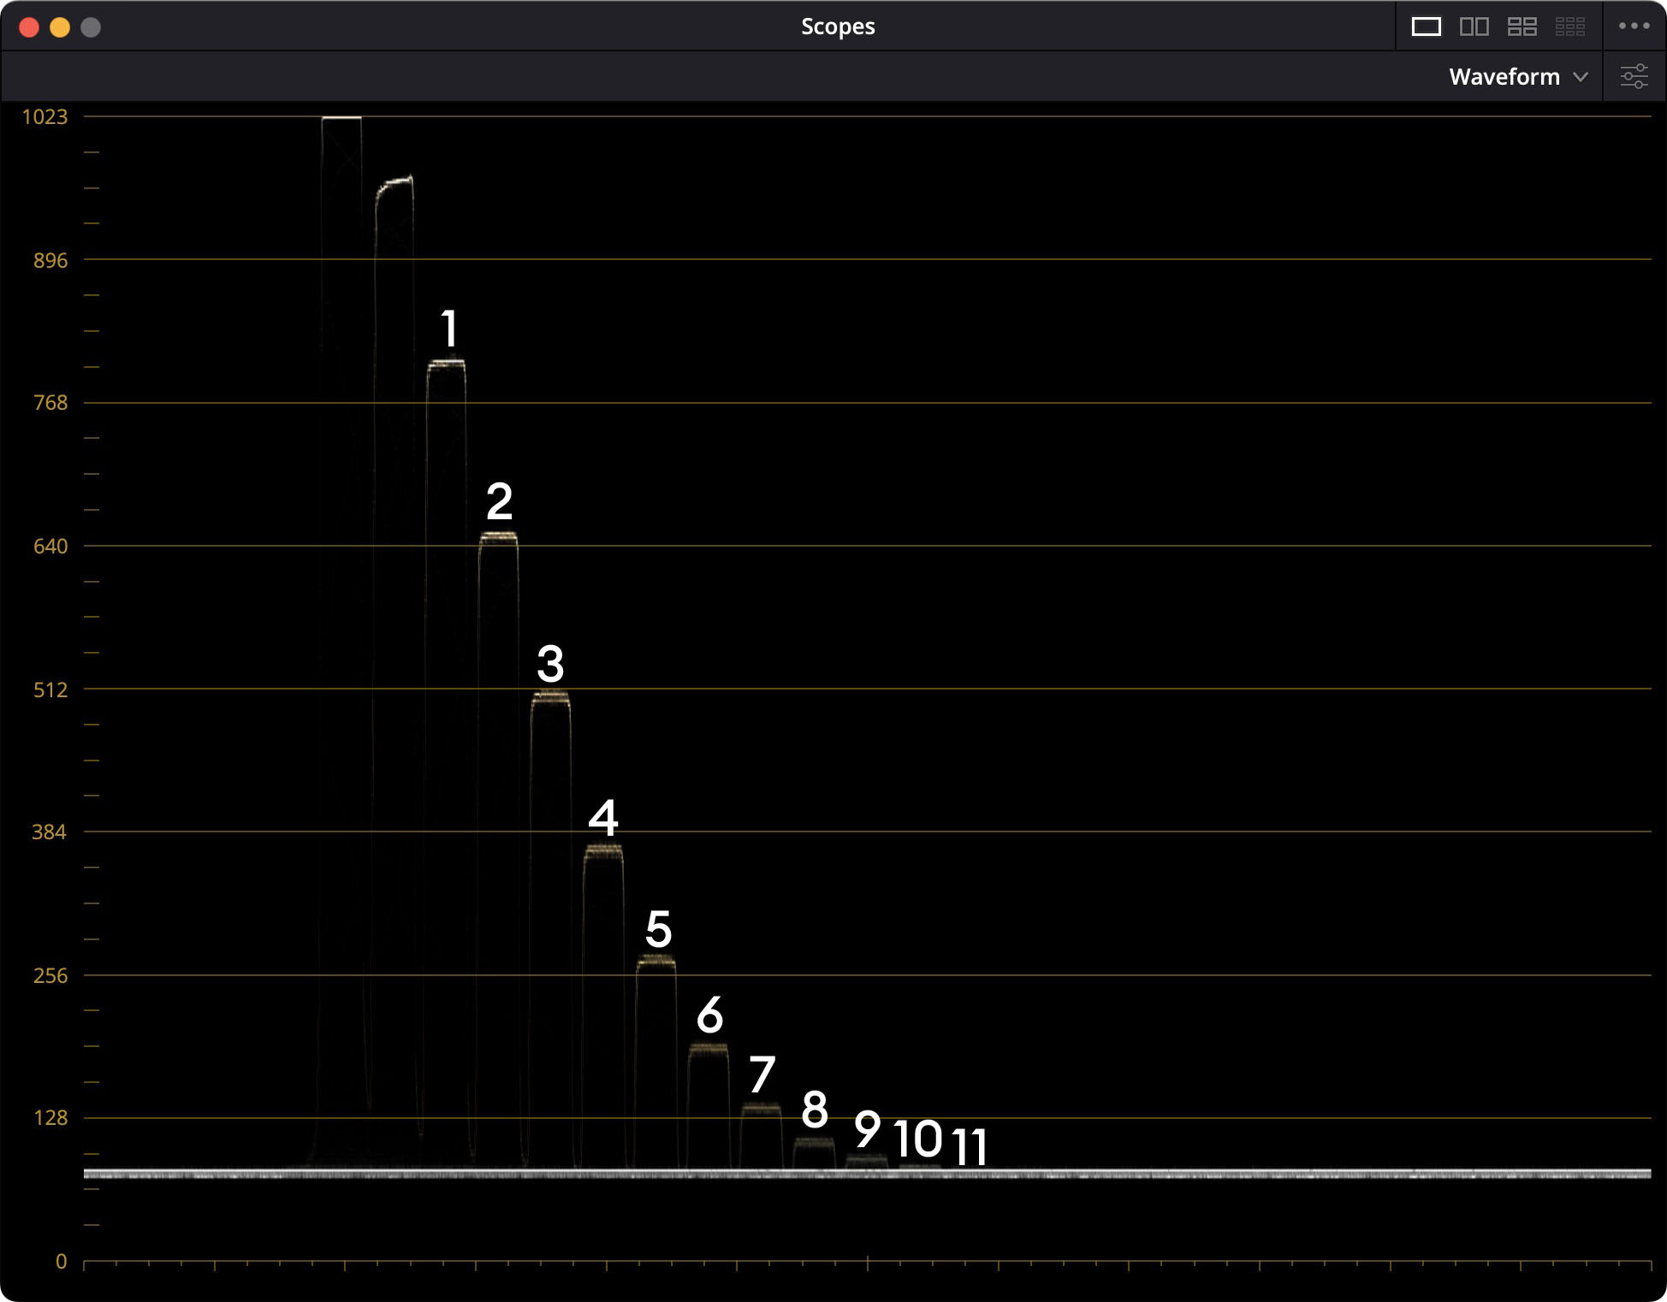Click the waveform step labeled 4
The image size is (1667, 1302).
click(603, 849)
